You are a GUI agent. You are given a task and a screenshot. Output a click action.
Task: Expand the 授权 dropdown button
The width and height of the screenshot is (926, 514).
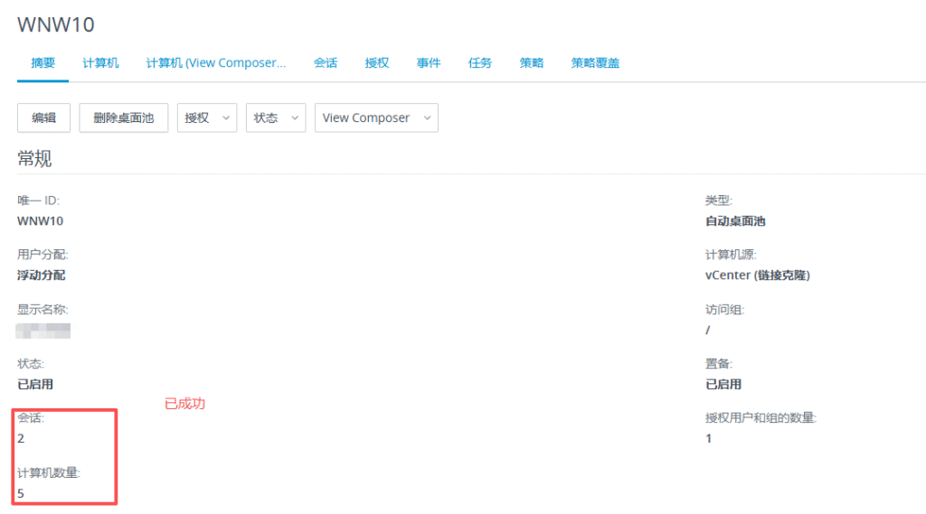(207, 117)
